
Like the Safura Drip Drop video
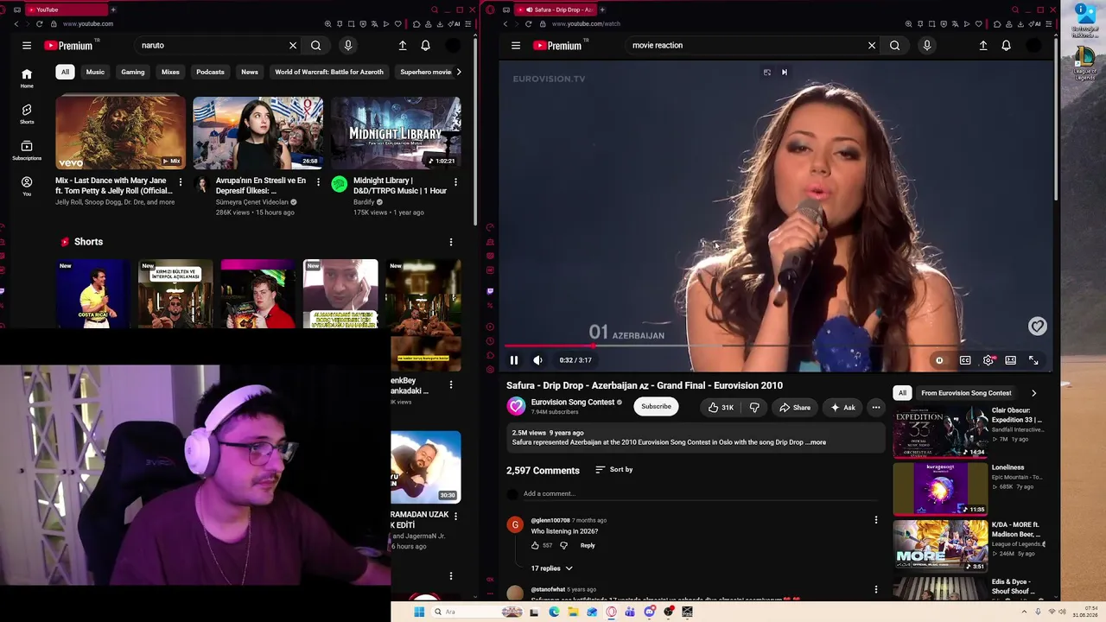pos(720,408)
